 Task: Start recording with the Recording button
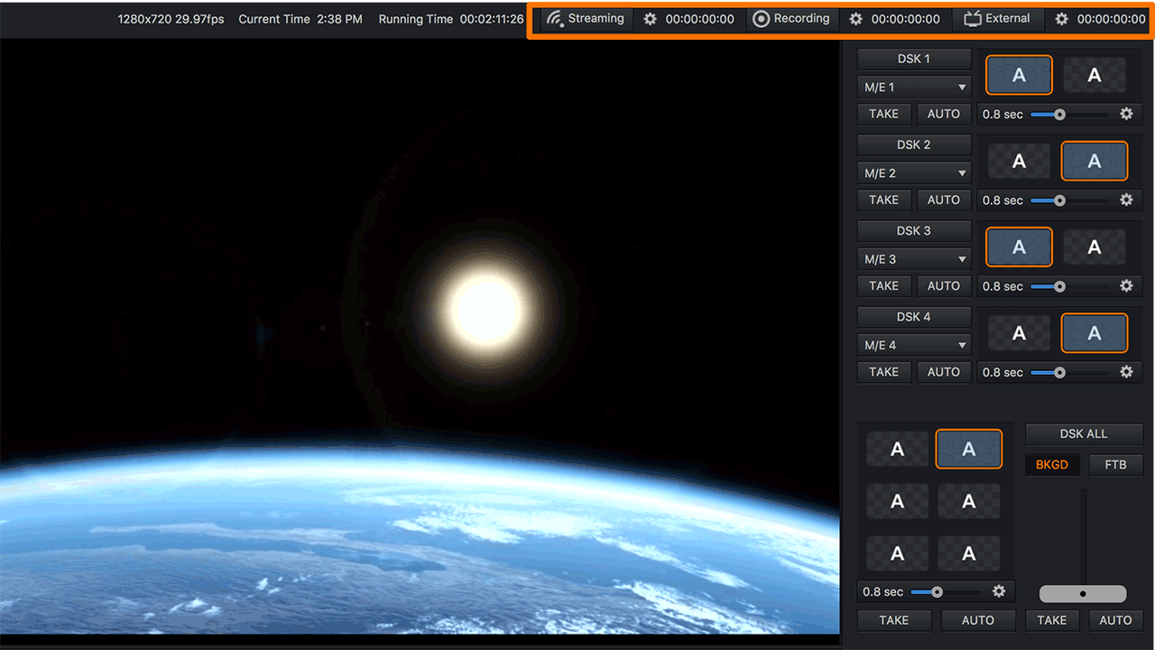coord(791,19)
